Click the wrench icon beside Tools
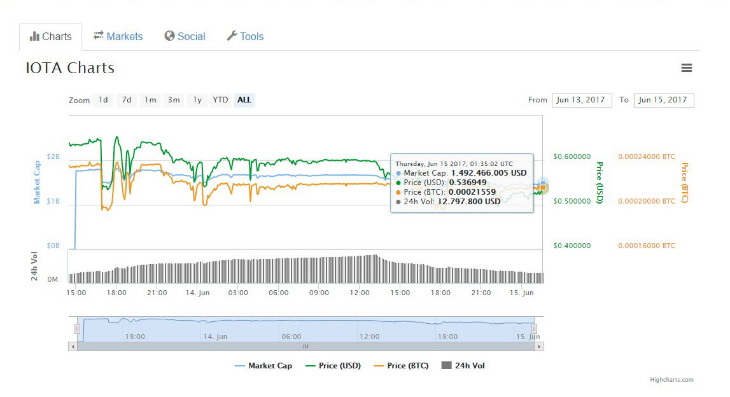 [x=232, y=36]
